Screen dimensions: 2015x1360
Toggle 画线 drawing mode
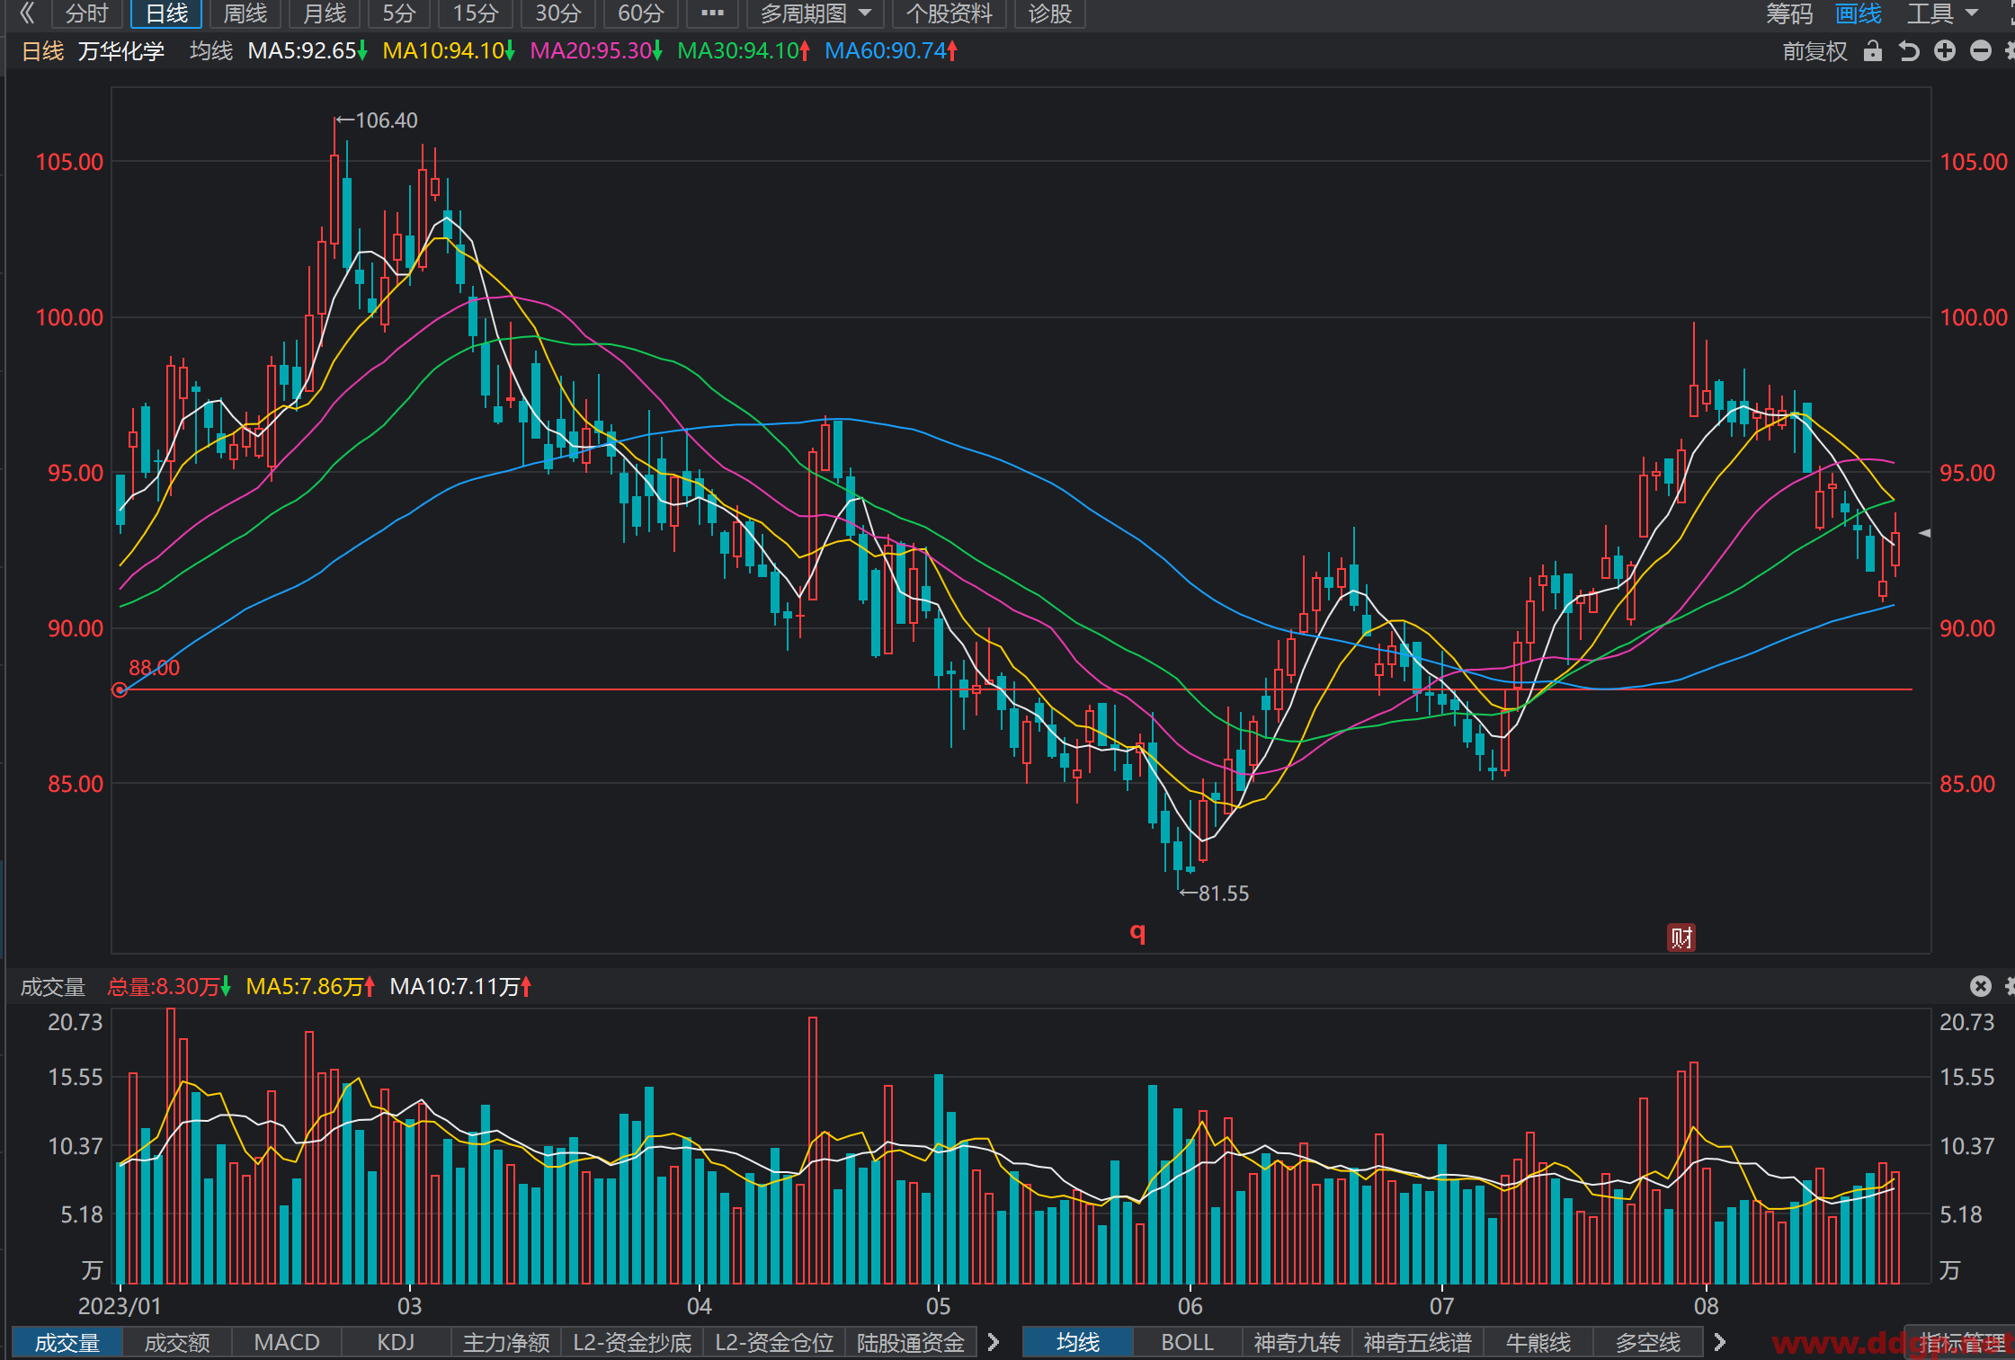click(1859, 13)
